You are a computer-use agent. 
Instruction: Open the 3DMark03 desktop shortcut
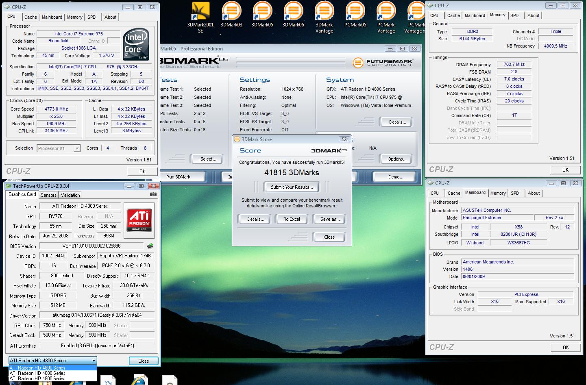231,14
